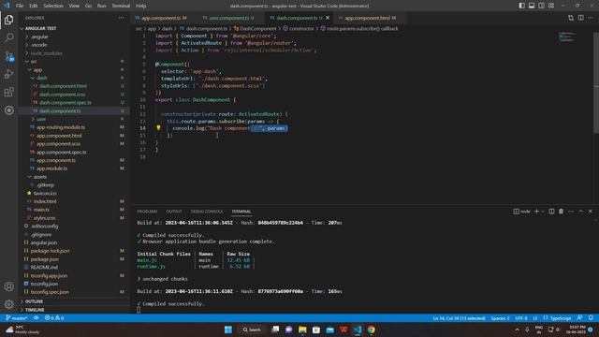The width and height of the screenshot is (599, 337).
Task: Open the Manage gear icon
Action: pos(8,304)
